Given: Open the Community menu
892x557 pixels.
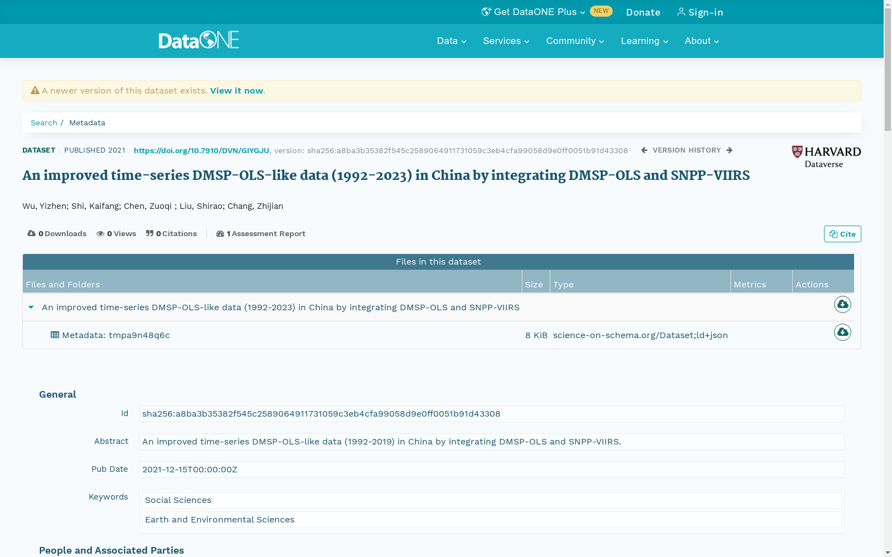Looking at the screenshot, I should (575, 41).
